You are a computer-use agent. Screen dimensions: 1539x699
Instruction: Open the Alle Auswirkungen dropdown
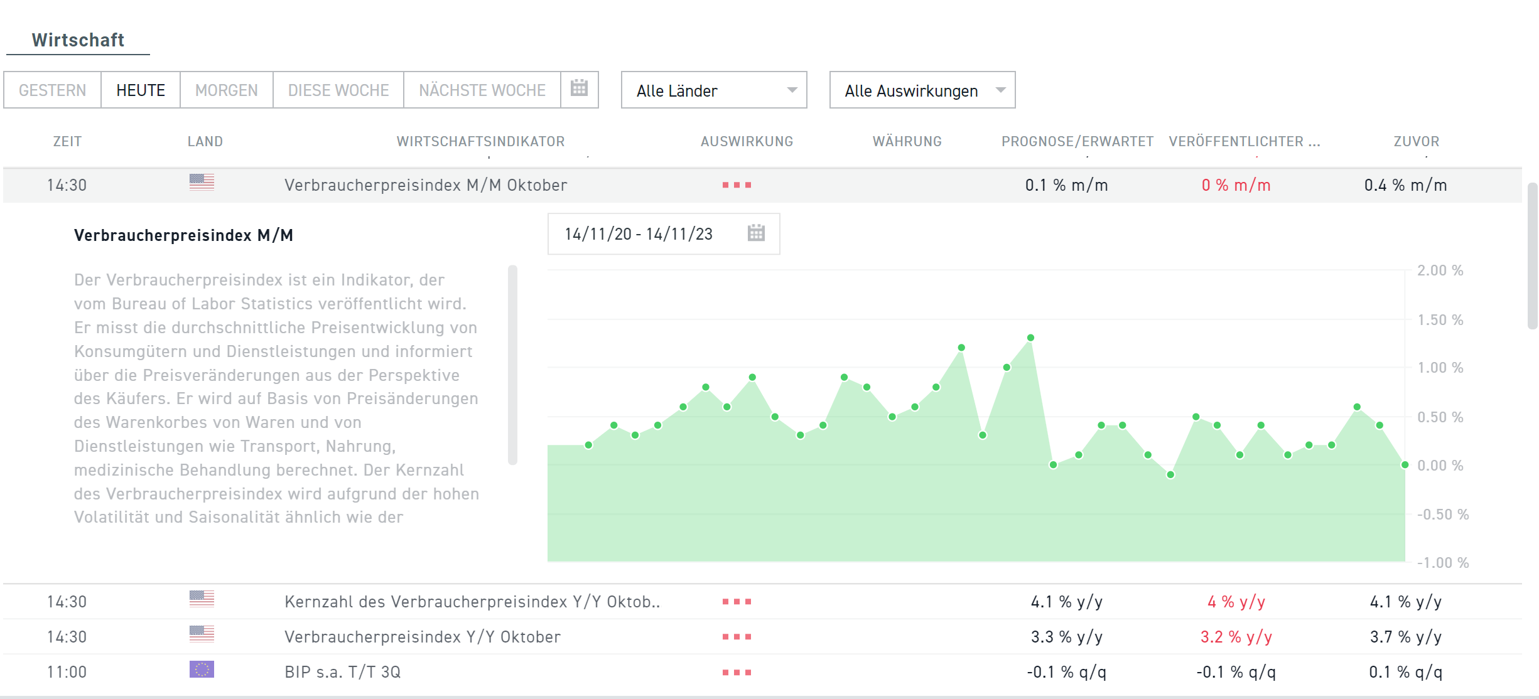(922, 90)
